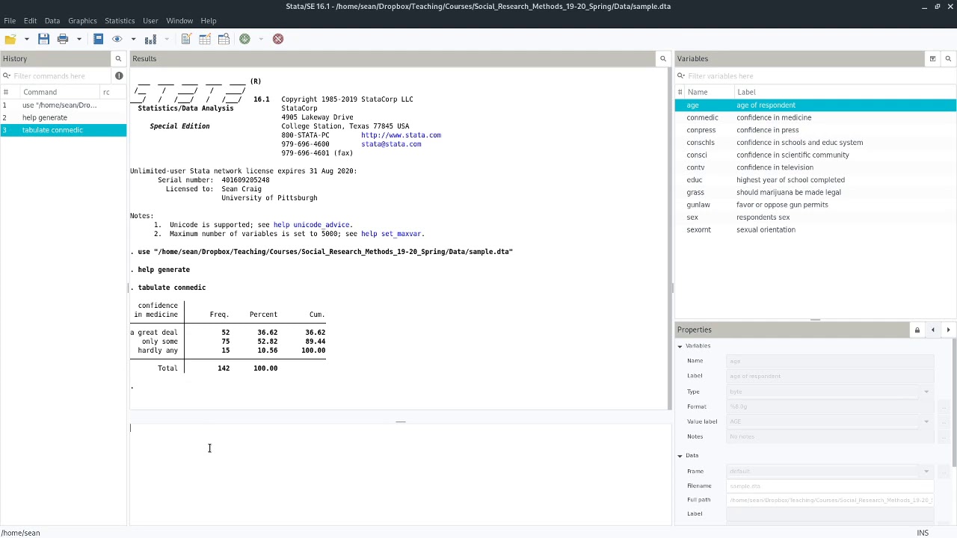Open the 'help unicode_advice' link
957x538 pixels.
[312, 225]
